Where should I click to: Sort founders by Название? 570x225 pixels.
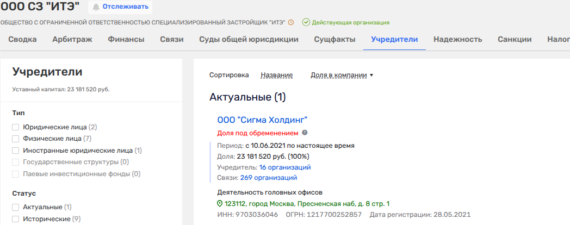(x=276, y=75)
